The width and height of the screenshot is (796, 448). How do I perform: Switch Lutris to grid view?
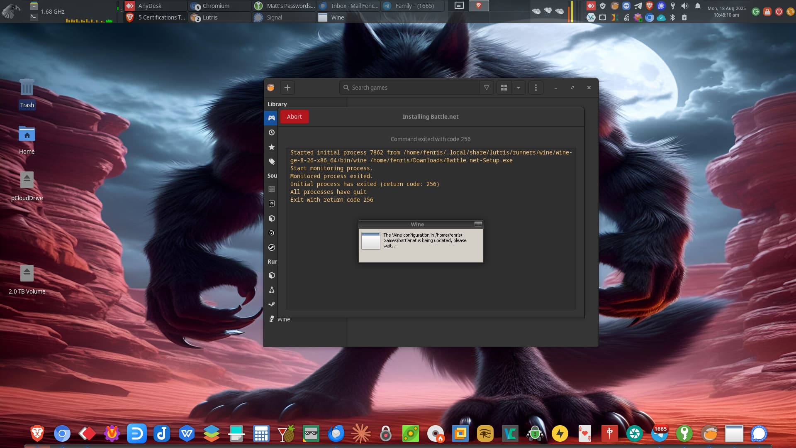click(504, 88)
